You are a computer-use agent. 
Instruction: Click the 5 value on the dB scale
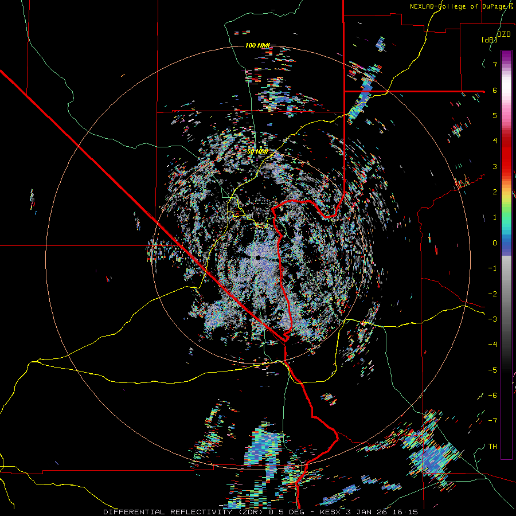point(495,115)
